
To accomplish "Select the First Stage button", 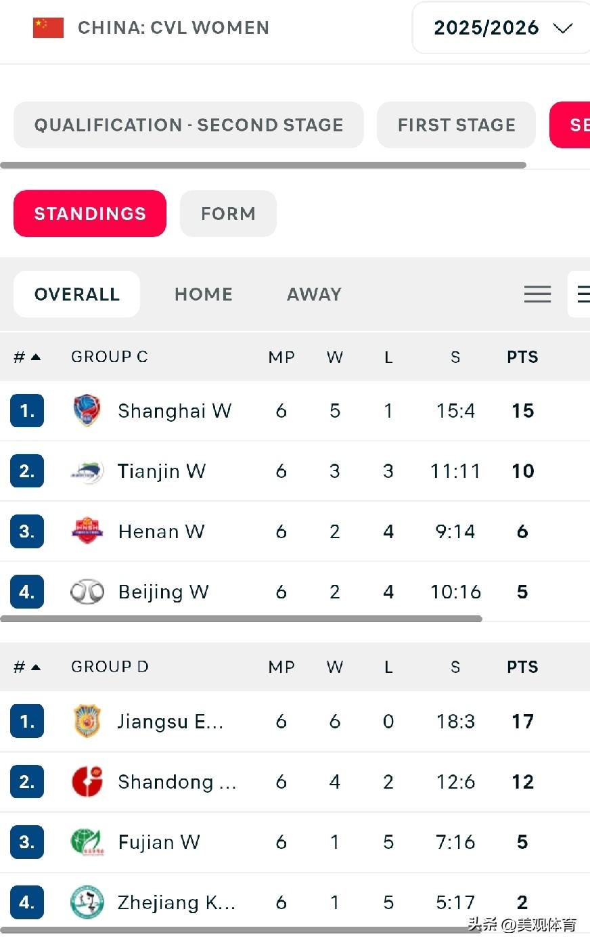I will pos(457,125).
